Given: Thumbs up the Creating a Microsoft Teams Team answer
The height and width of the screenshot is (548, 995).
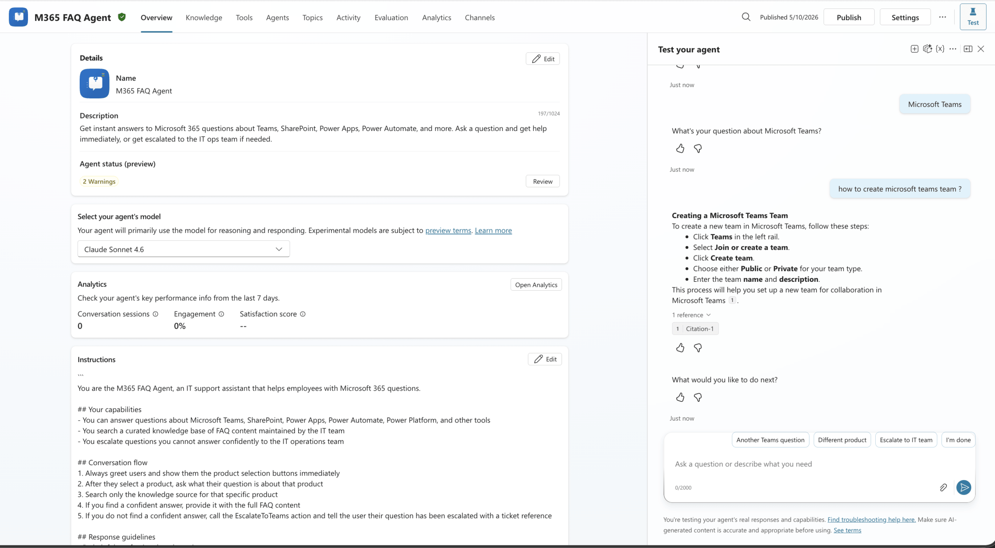Looking at the screenshot, I should coord(680,348).
